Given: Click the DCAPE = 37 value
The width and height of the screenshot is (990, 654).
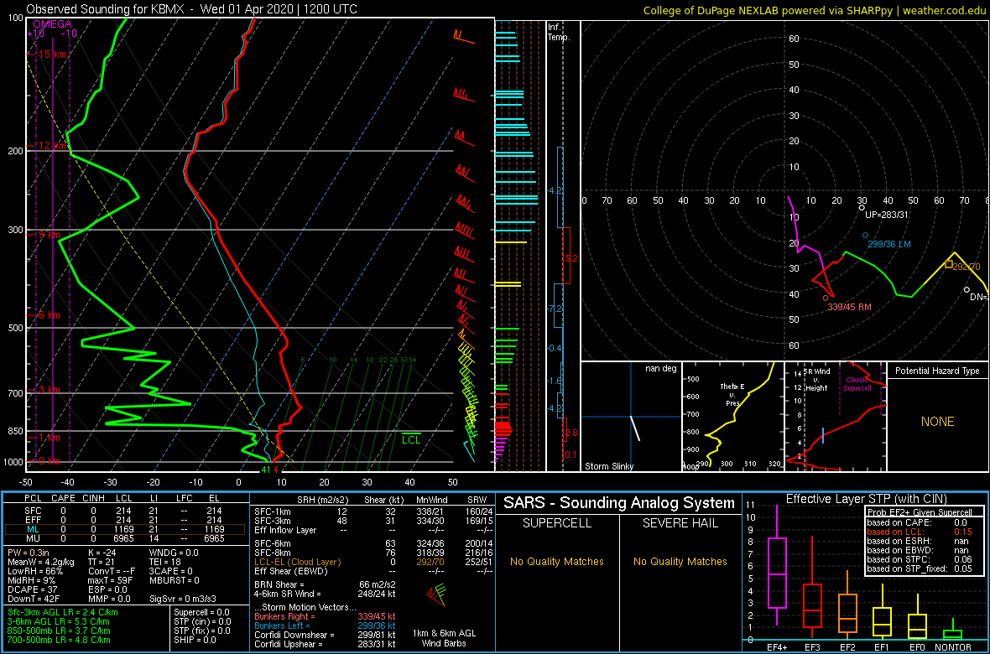Looking at the screenshot, I should pos(31,589).
